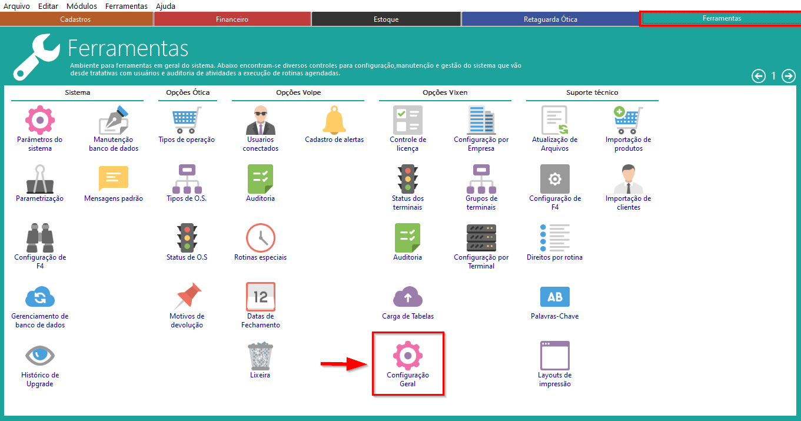Open the Configuração Geral gear icon
This screenshot has width=801, height=421.
tap(407, 356)
